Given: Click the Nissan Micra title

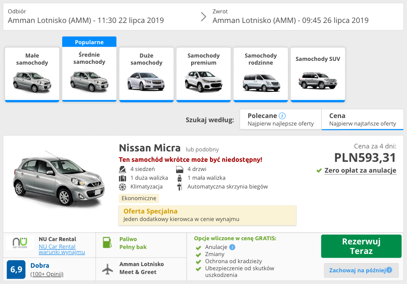Looking at the screenshot, I should [150, 148].
